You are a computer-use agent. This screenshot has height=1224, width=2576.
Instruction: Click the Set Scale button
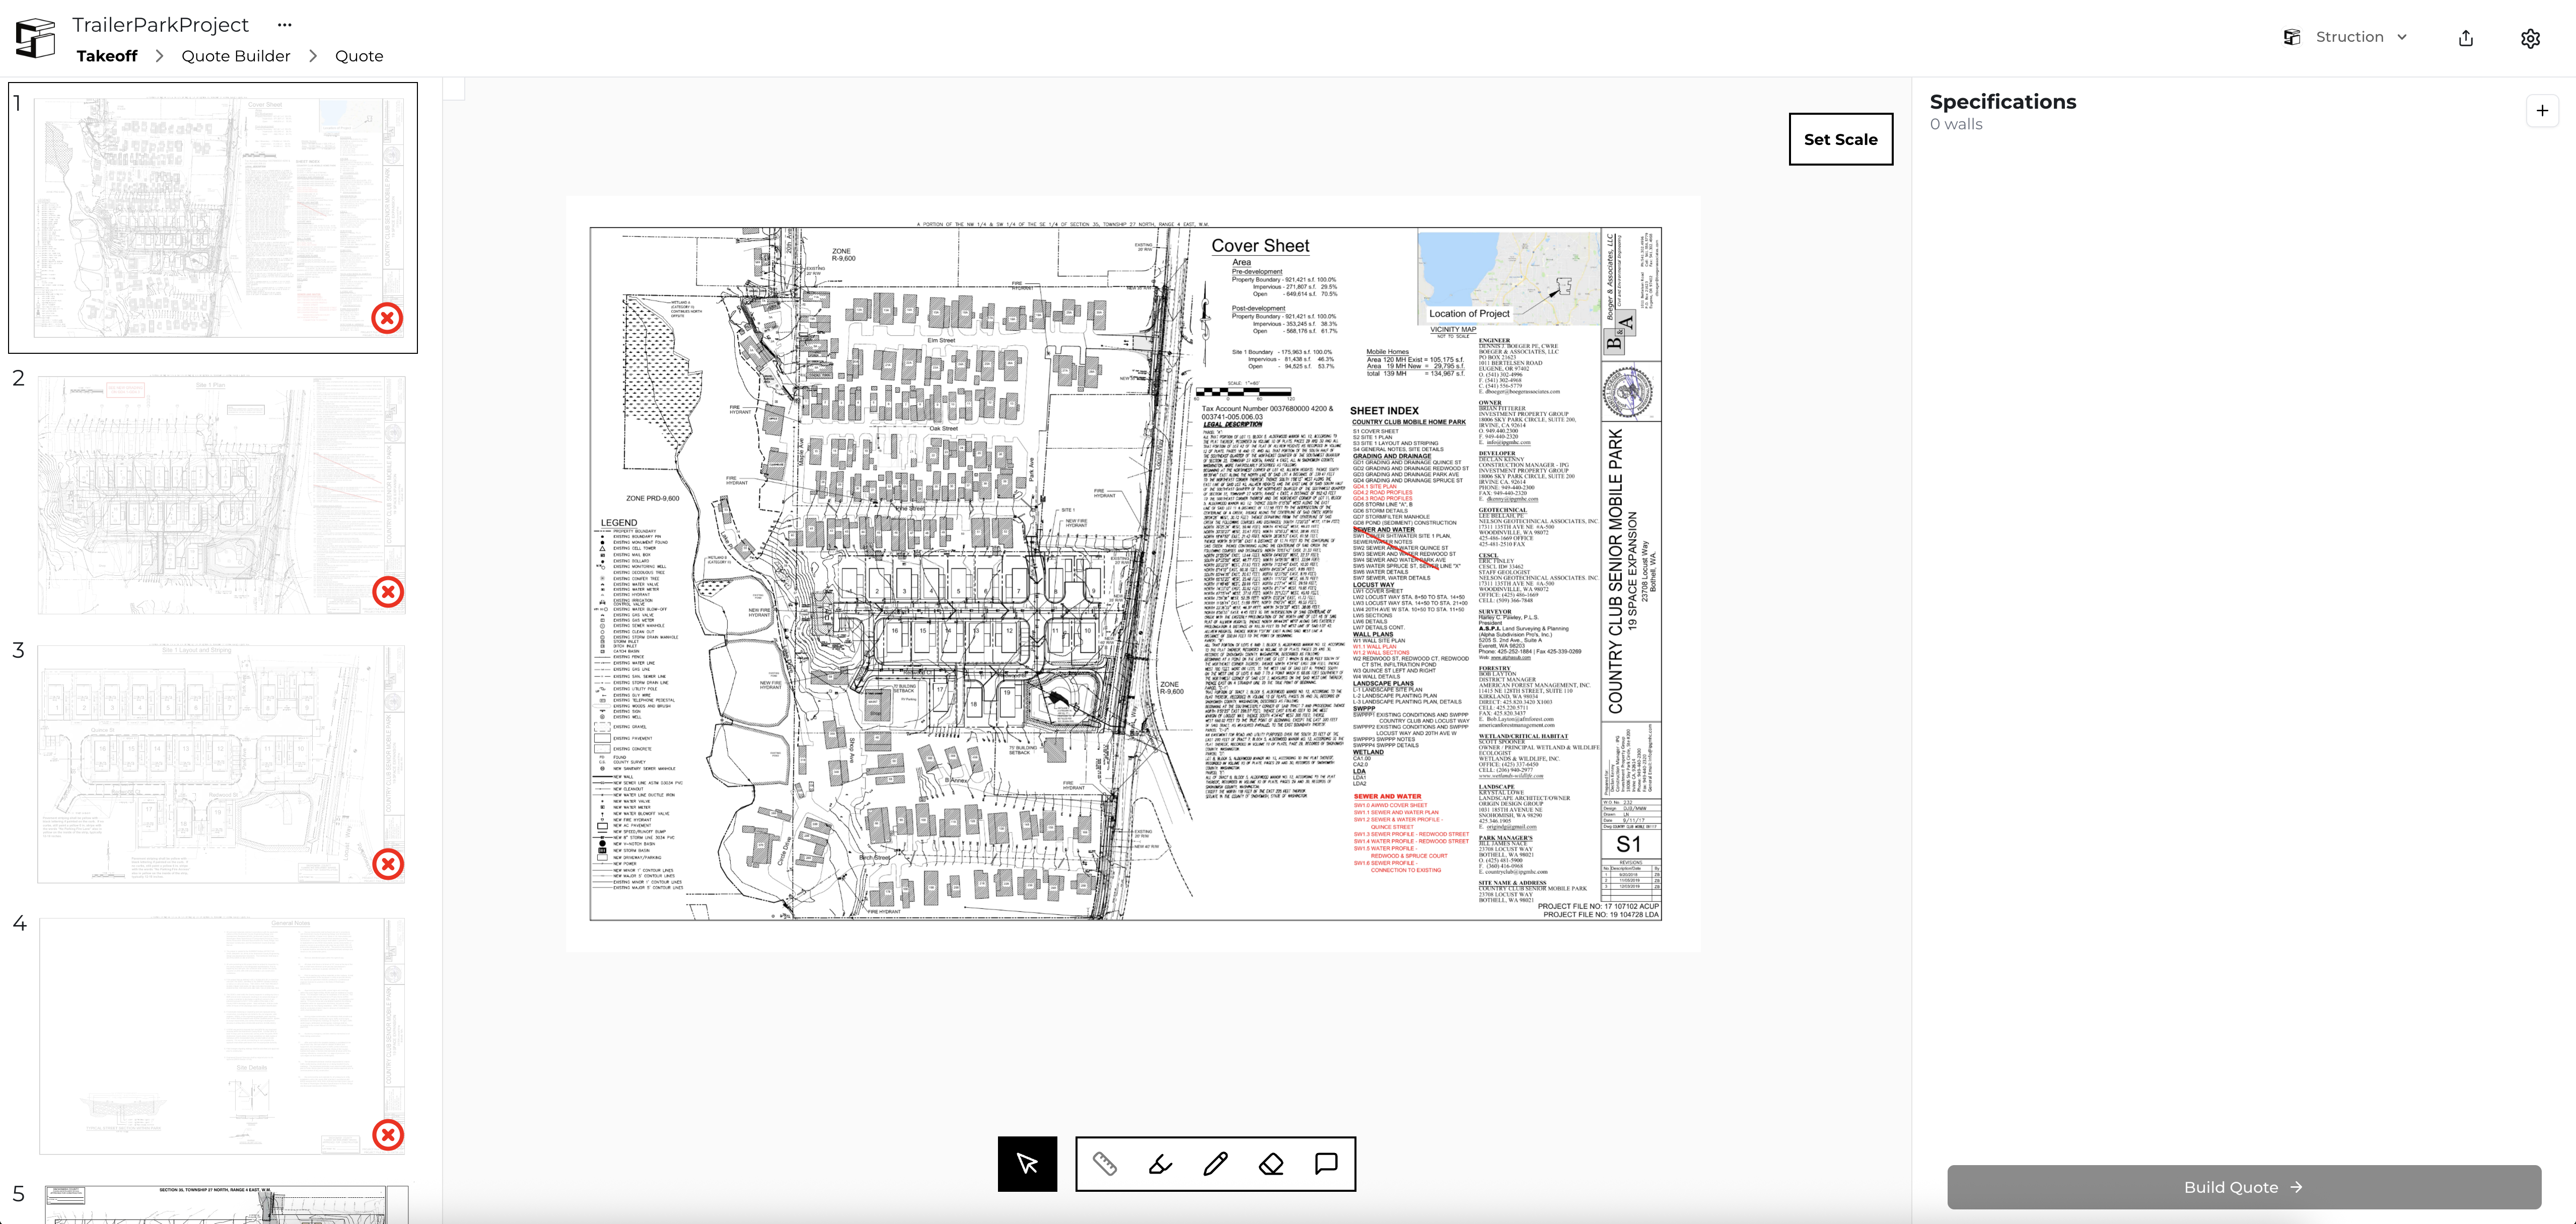1841,139
